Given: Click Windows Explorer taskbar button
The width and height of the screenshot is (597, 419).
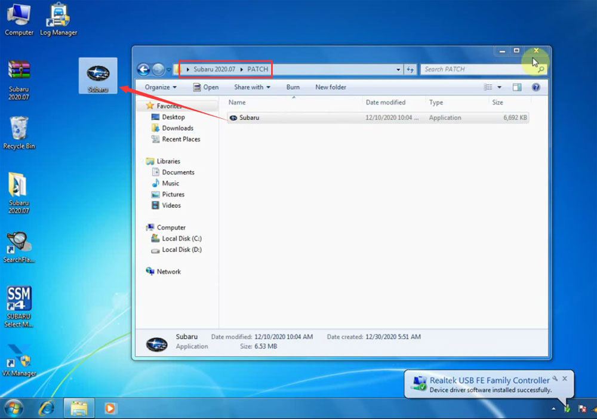Looking at the screenshot, I should pyautogui.click(x=79, y=408).
